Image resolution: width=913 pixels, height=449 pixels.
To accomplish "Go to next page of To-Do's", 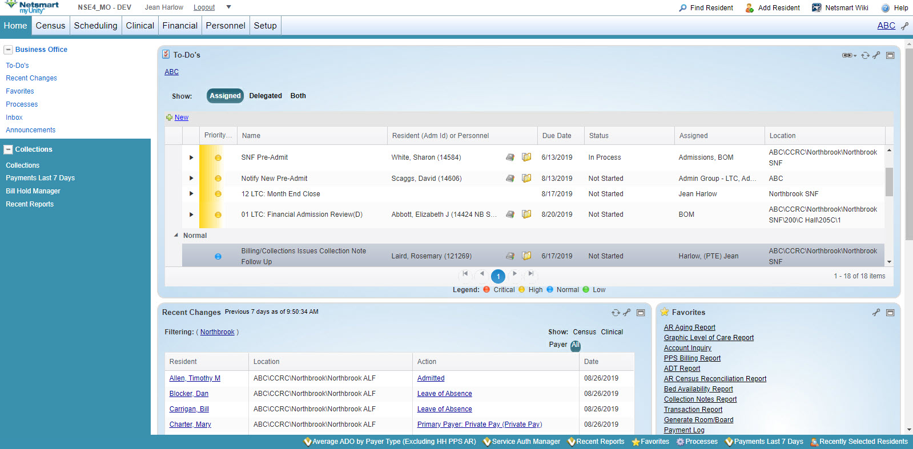I will pyautogui.click(x=514, y=275).
